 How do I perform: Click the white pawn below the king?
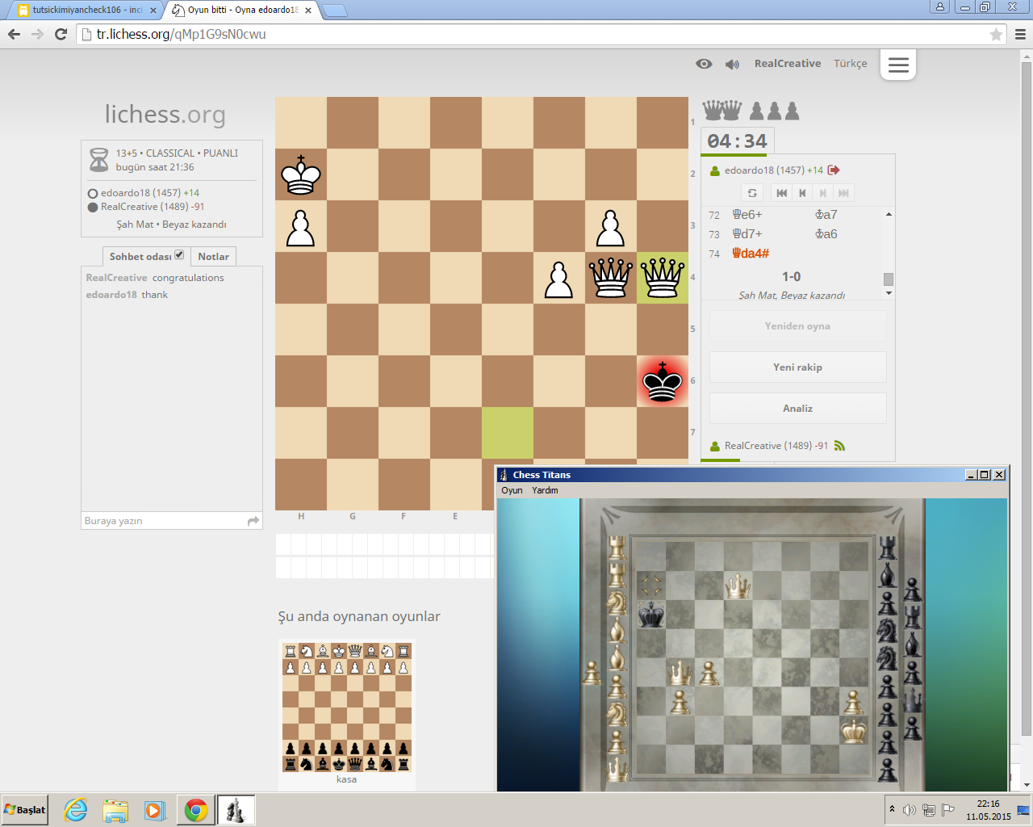tap(301, 228)
